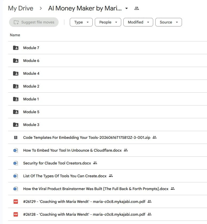Open the Type filter dropdown
This screenshot has width=207, height=224.
click(x=81, y=22)
